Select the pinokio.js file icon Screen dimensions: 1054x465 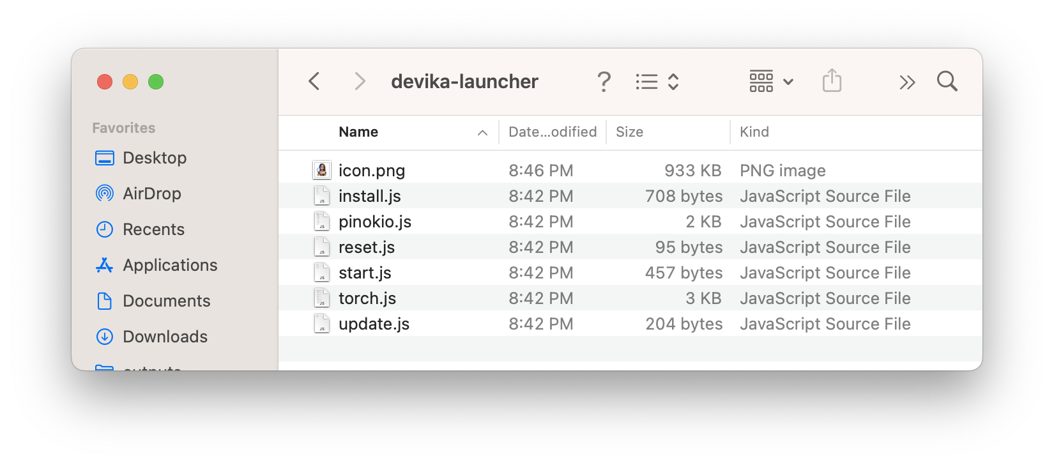coord(322,221)
